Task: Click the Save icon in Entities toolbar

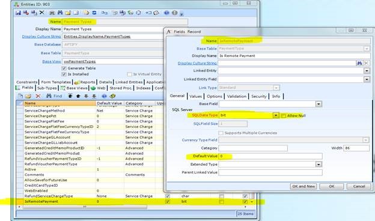Action: coord(18,13)
